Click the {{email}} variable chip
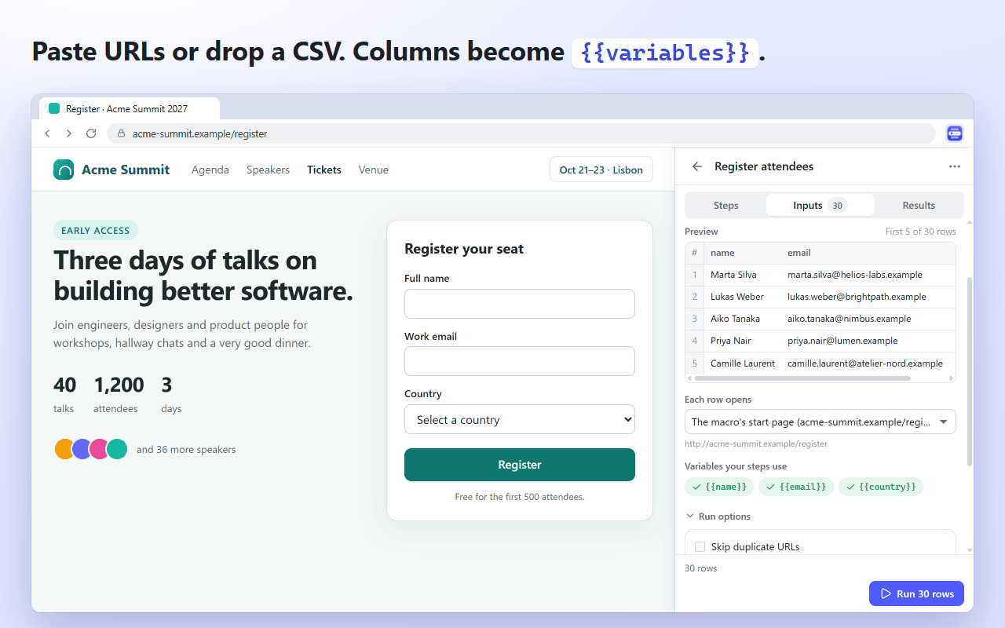1005x628 pixels. pyautogui.click(x=796, y=487)
